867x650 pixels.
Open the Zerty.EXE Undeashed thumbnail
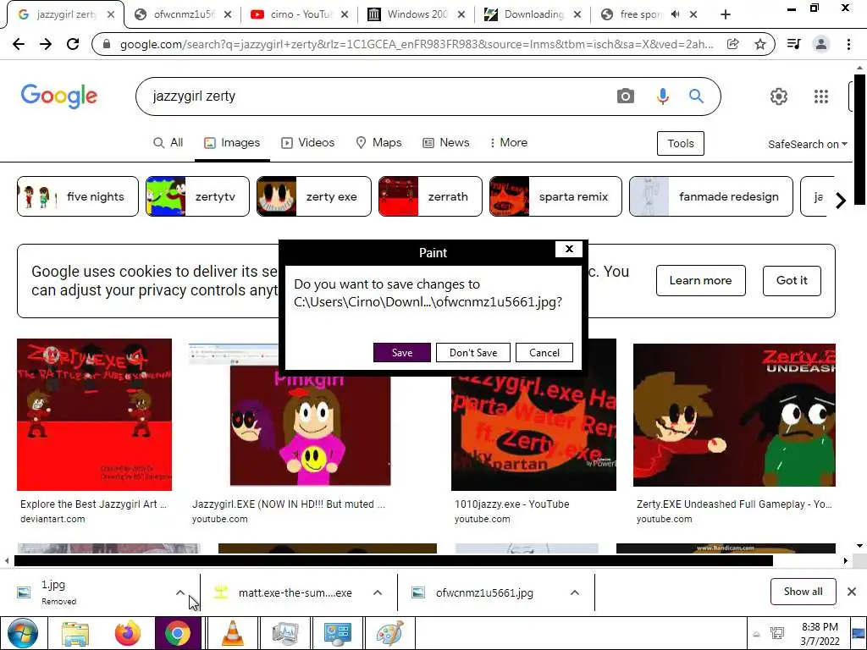coord(734,415)
